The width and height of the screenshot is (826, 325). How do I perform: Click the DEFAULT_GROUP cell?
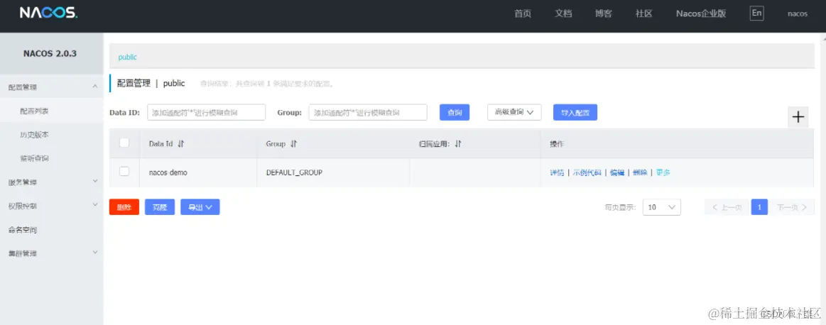333,172
